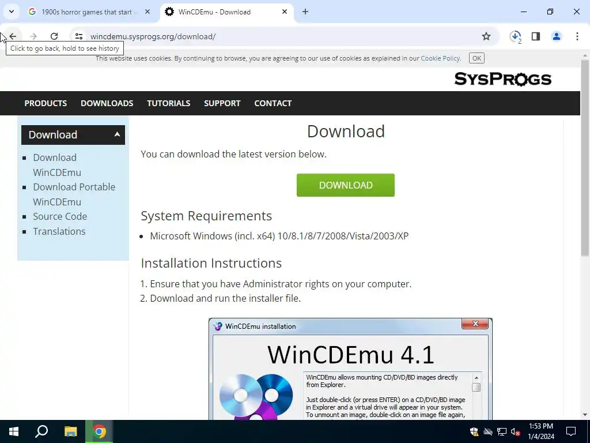Click the WinCDEmu installation screenshot image
590x443 pixels.
pyautogui.click(x=350, y=369)
